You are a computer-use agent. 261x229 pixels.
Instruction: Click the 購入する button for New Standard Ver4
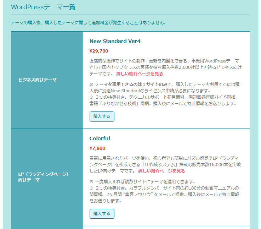tap(102, 116)
